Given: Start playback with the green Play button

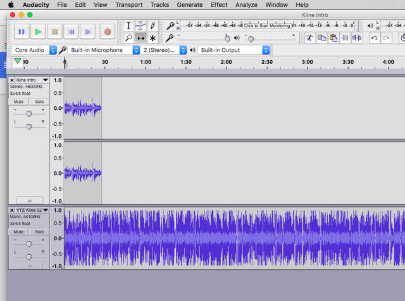Looking at the screenshot, I should tap(38, 32).
